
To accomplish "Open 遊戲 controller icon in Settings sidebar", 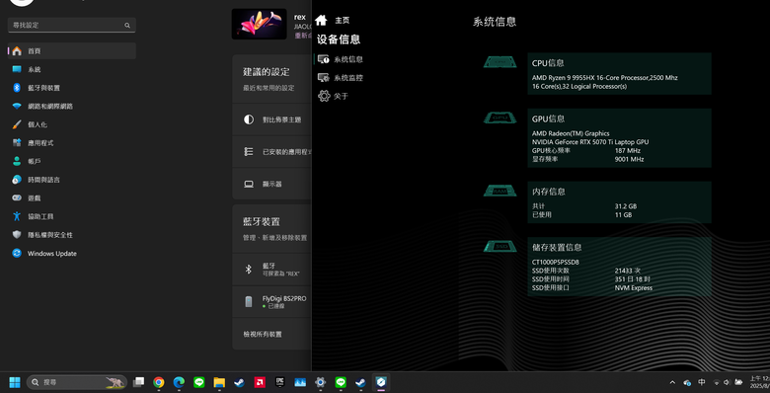I will (x=17, y=197).
